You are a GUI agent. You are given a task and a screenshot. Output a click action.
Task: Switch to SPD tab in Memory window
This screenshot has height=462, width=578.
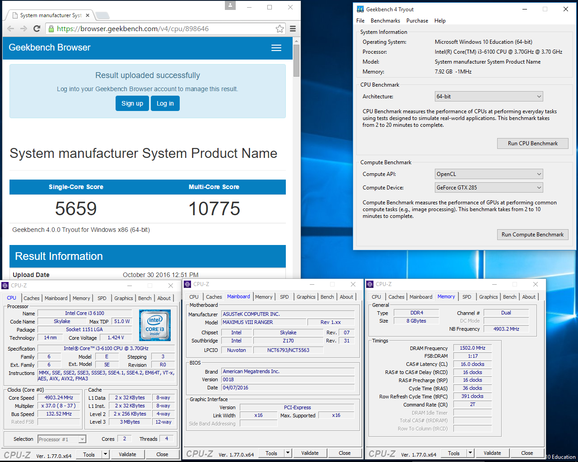(467, 297)
